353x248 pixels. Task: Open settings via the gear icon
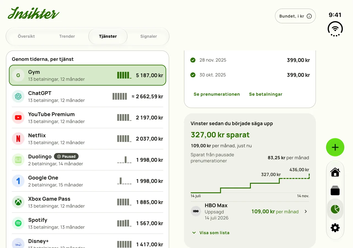tap(335, 228)
